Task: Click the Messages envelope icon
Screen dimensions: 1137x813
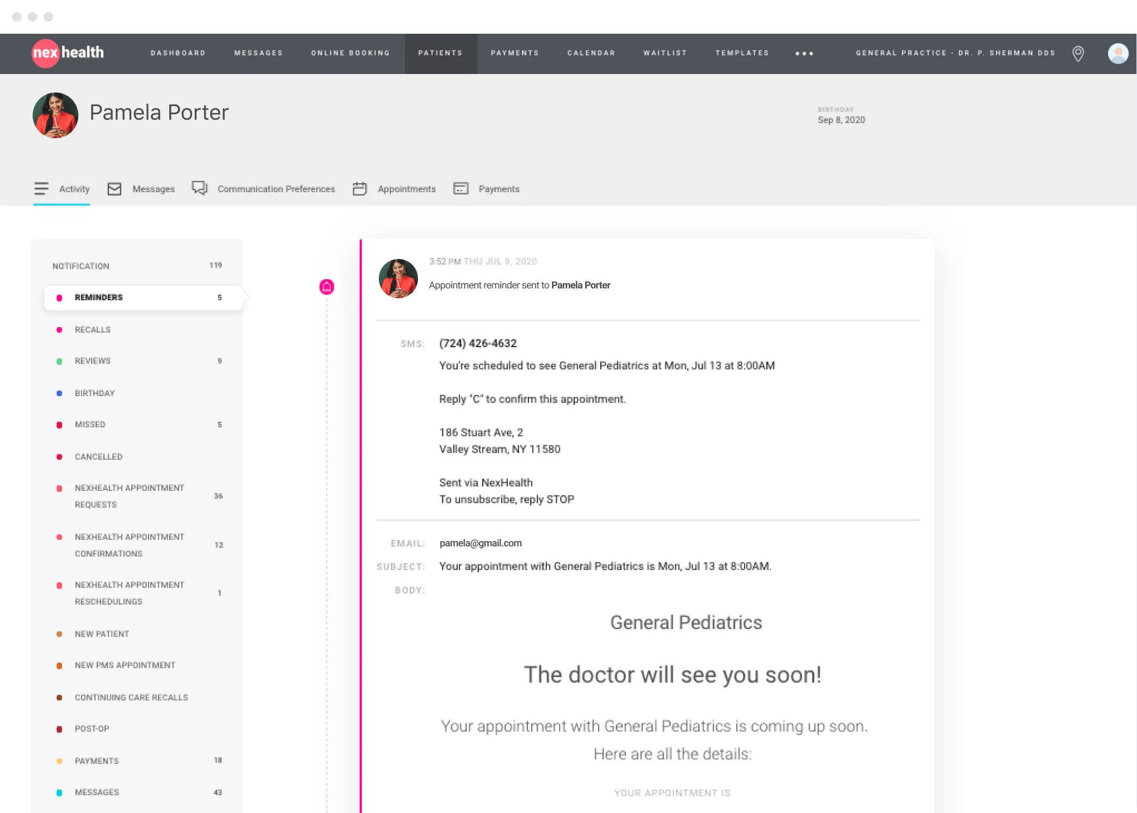Action: pos(114,189)
